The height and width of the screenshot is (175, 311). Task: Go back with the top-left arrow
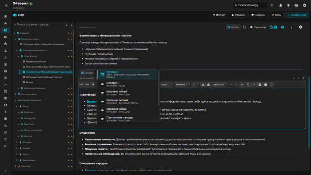point(7,5)
